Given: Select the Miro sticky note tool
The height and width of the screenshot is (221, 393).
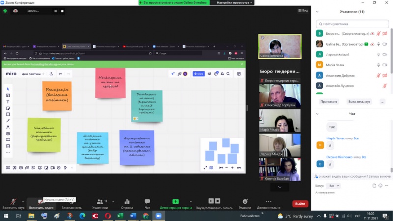Looking at the screenshot, I should 8,108.
